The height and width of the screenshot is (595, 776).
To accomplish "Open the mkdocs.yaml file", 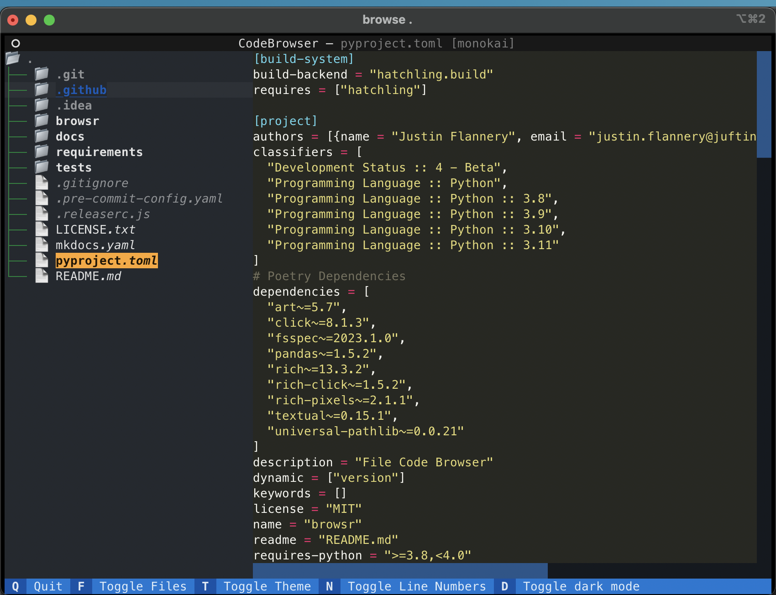I will [x=96, y=245].
